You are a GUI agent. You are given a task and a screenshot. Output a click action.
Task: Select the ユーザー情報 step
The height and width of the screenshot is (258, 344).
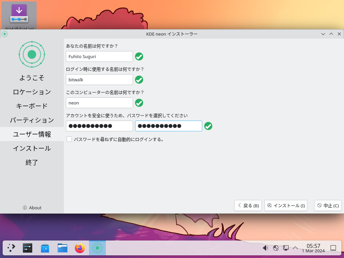(x=32, y=134)
